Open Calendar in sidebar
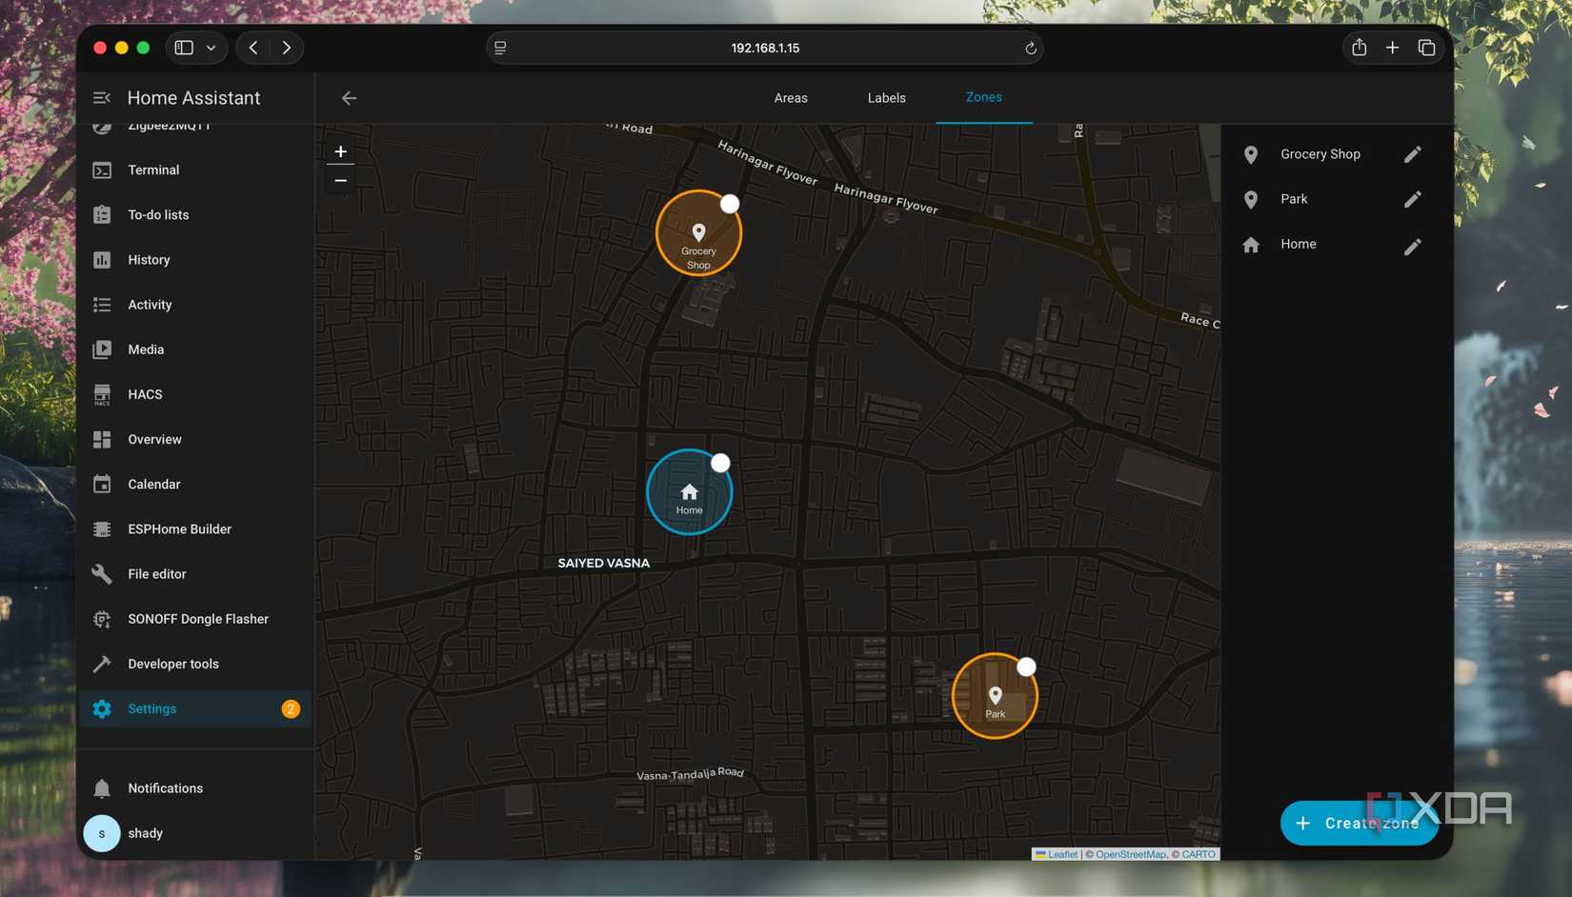Screen dimensions: 1572x897 click(194, 484)
